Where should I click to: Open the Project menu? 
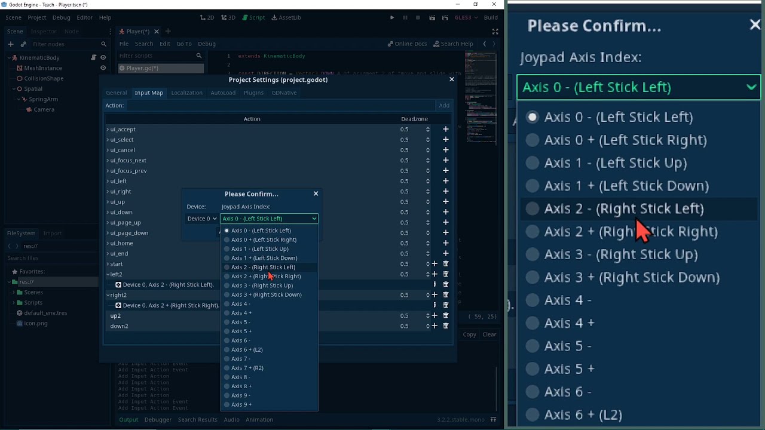(x=36, y=17)
